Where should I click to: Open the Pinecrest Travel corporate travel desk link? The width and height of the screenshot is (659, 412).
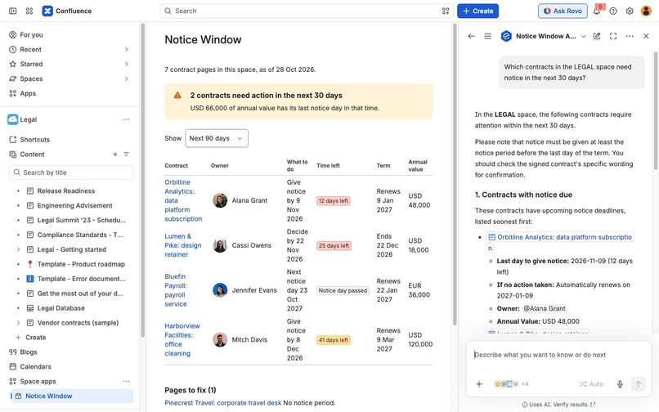(x=222, y=403)
